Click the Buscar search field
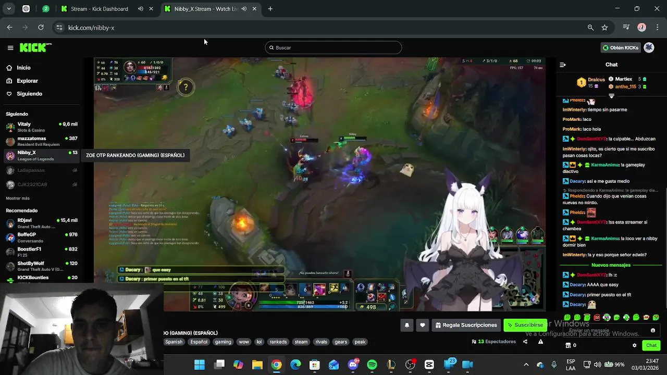The width and height of the screenshot is (667, 375). [x=333, y=47]
